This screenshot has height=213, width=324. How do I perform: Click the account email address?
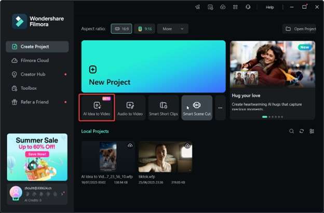[38, 188]
